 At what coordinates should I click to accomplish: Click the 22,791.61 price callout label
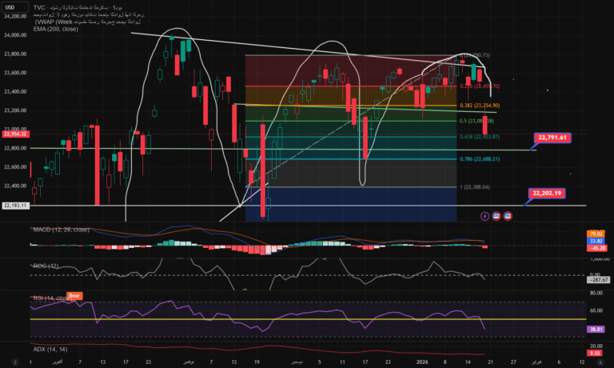552,138
